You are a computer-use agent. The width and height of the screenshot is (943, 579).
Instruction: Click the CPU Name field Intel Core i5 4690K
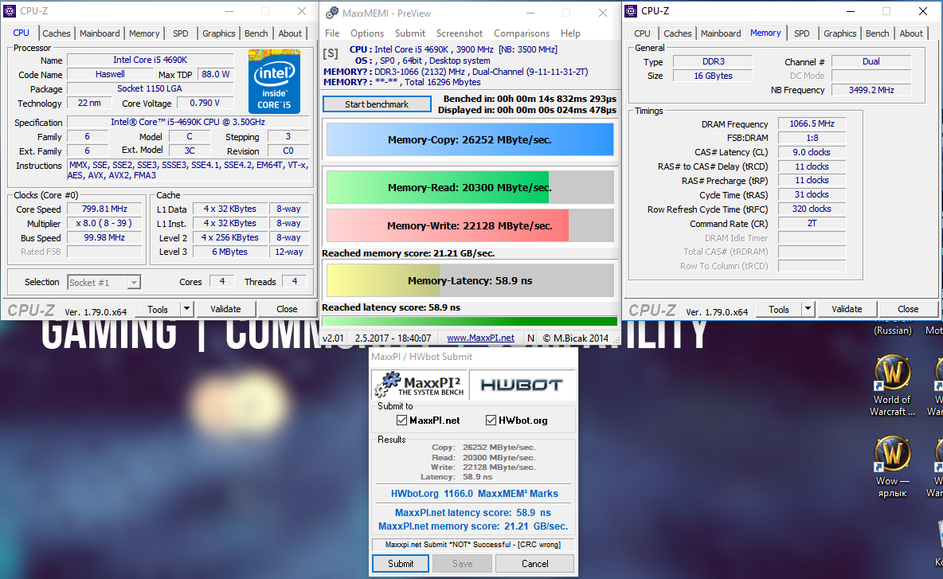pos(151,60)
